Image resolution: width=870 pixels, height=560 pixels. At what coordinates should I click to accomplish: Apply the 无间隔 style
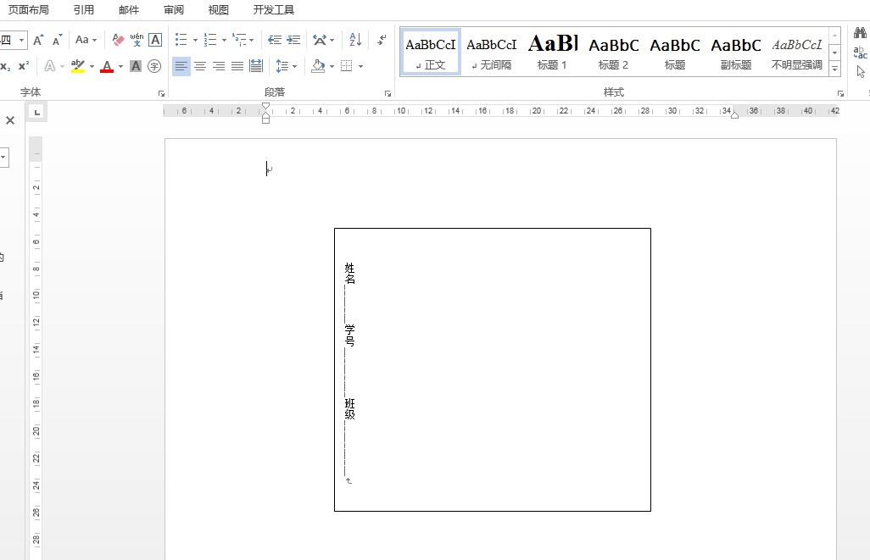click(x=492, y=53)
